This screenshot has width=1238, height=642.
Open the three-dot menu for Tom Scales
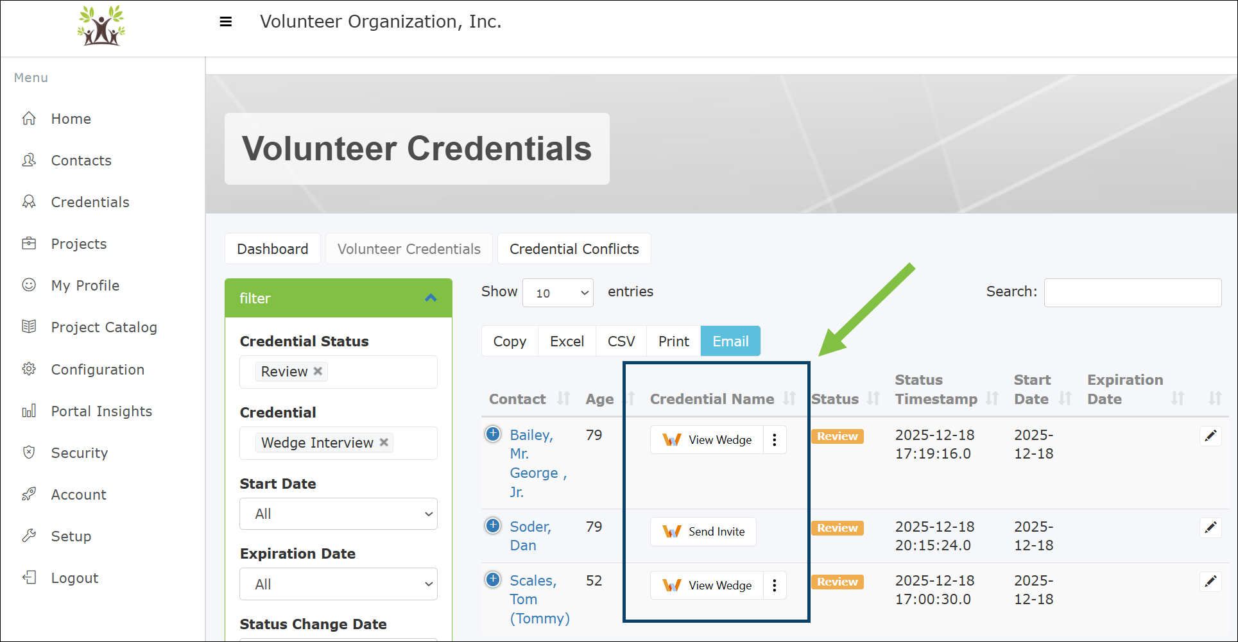coord(775,586)
